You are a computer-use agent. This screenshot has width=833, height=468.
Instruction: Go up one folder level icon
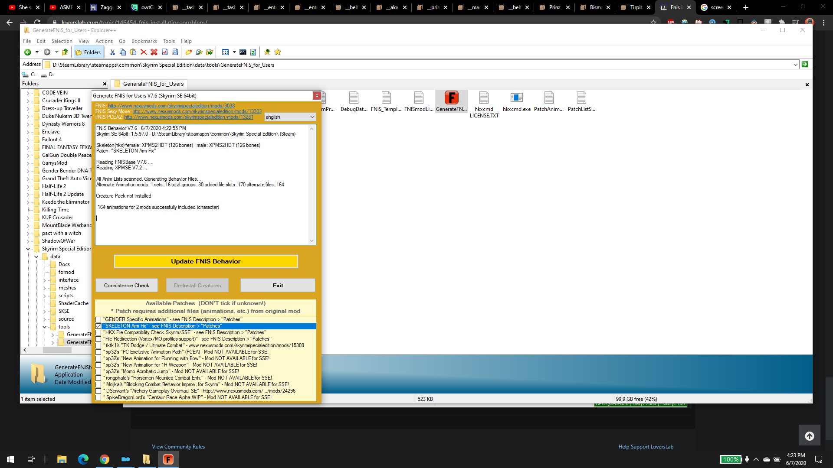pos(65,52)
